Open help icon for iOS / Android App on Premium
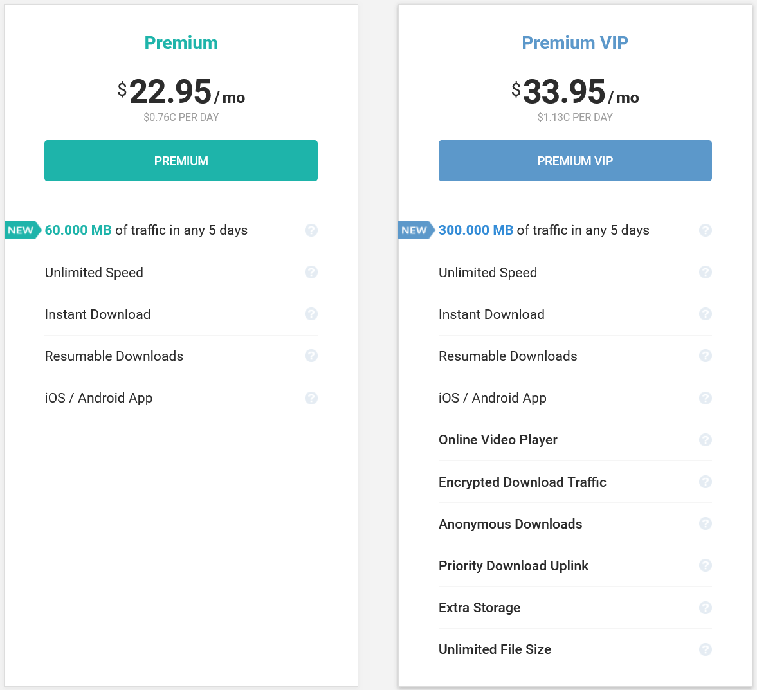 311,398
